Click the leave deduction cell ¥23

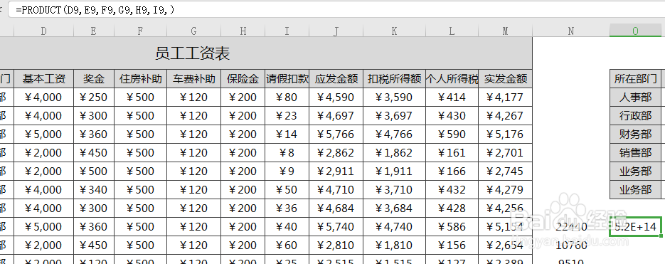click(287, 115)
